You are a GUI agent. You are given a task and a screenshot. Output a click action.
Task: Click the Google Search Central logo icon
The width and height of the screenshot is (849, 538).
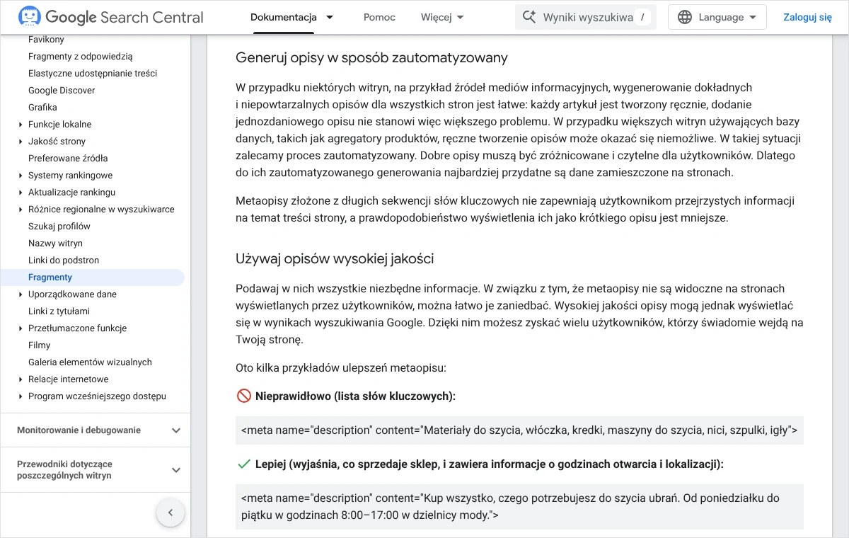[x=29, y=17]
